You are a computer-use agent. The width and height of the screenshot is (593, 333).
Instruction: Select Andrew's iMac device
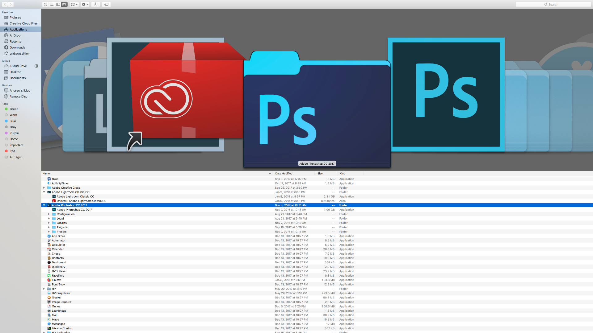pyautogui.click(x=20, y=90)
